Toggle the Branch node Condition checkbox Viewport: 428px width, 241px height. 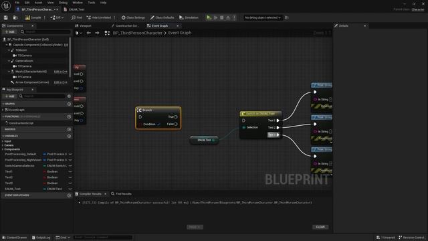[x=159, y=124]
